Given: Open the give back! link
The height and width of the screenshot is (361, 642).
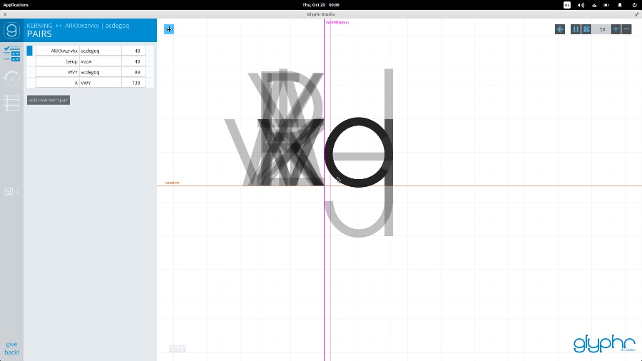Looking at the screenshot, I should click(x=11, y=348).
